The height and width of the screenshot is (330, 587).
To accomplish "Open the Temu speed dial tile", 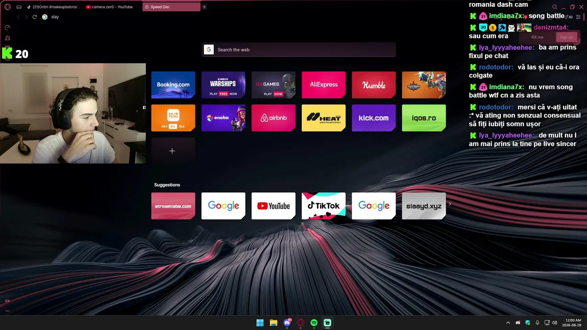I will [x=173, y=118].
